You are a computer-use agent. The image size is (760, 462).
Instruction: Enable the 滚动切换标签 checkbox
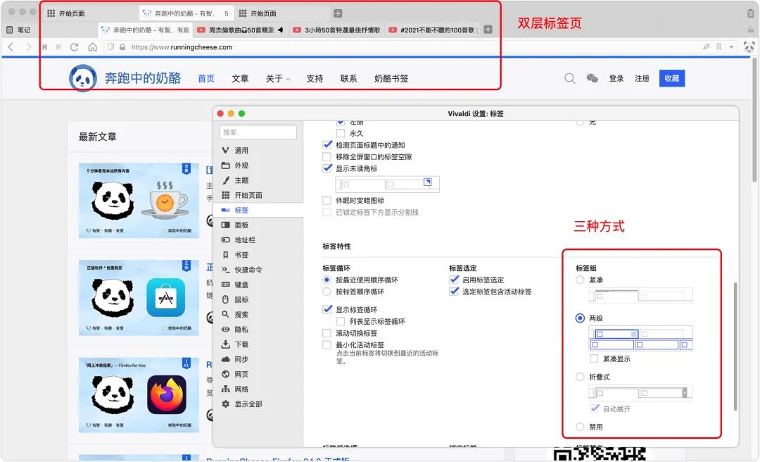327,333
